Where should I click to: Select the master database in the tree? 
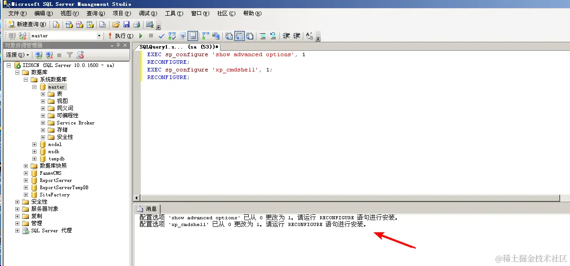[x=57, y=87]
